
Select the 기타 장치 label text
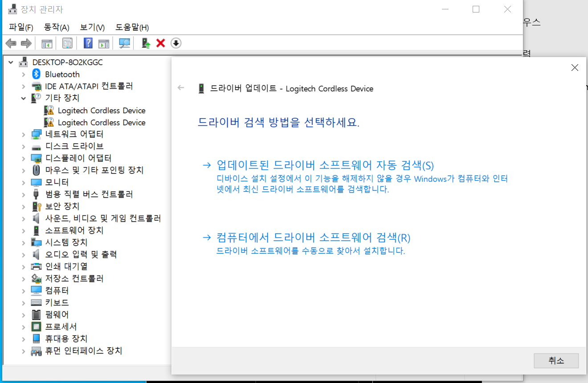point(62,98)
